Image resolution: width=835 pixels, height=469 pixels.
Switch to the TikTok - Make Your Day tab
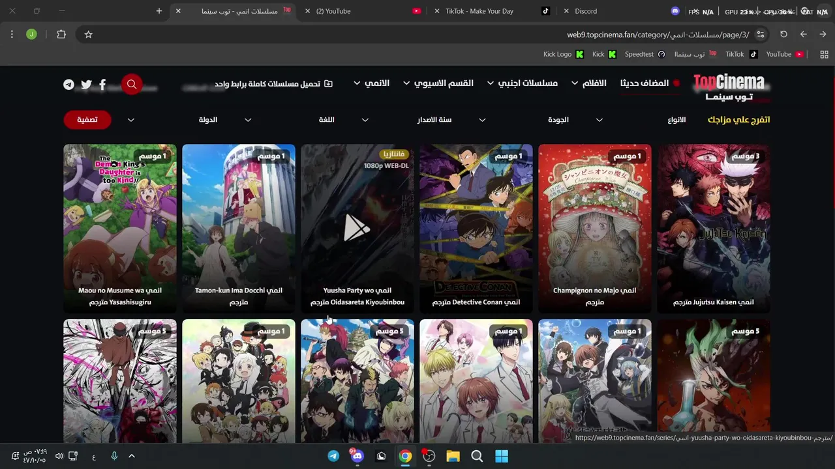pyautogui.click(x=491, y=11)
